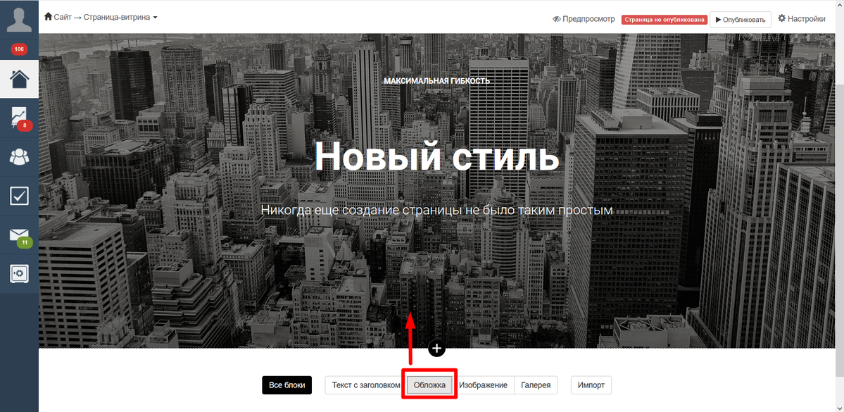
Task: Open the tasks checkmark icon in sidebar
Action: pos(20,196)
